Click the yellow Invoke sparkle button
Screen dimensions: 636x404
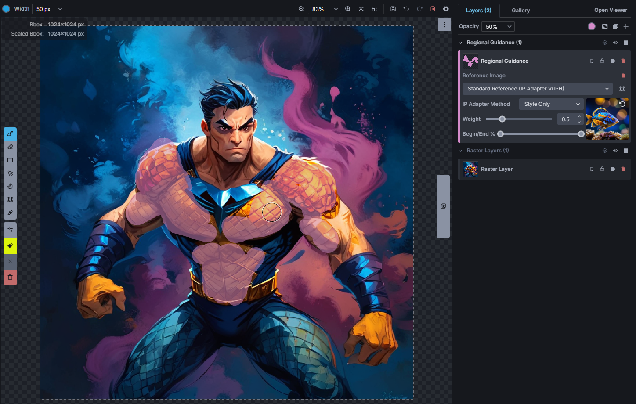coord(10,246)
